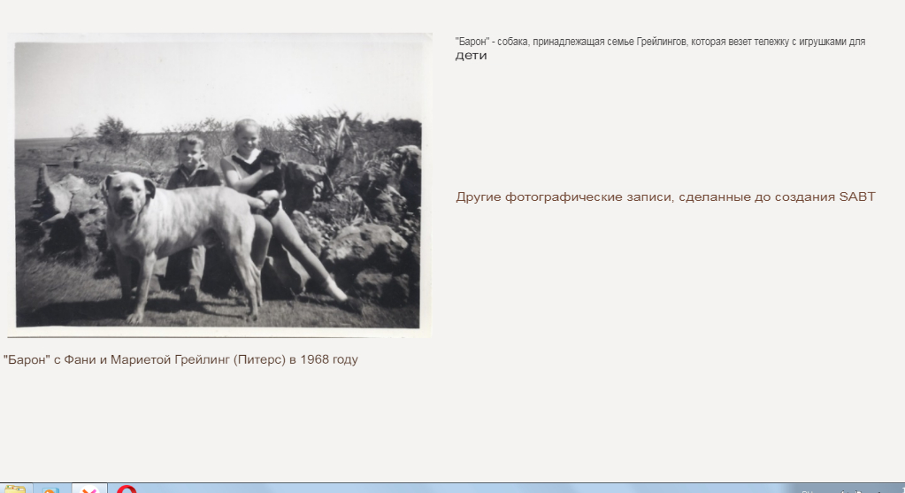Click the caption "Барон" с Фани и Мариетой Грейлинг
905x493 pixels.
coord(180,359)
